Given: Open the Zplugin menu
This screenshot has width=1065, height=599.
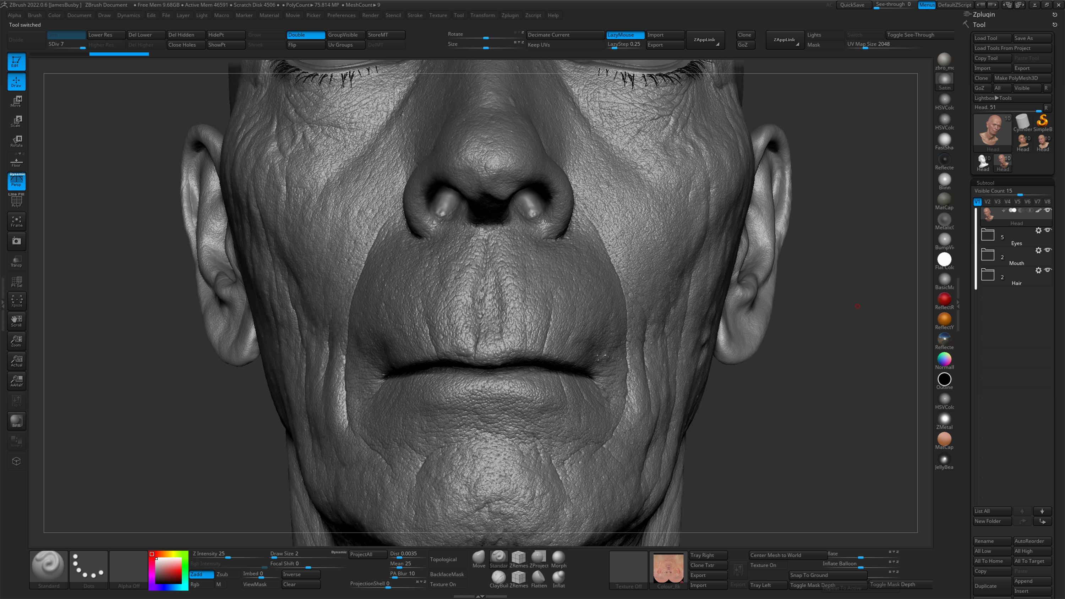Looking at the screenshot, I should [x=510, y=15].
